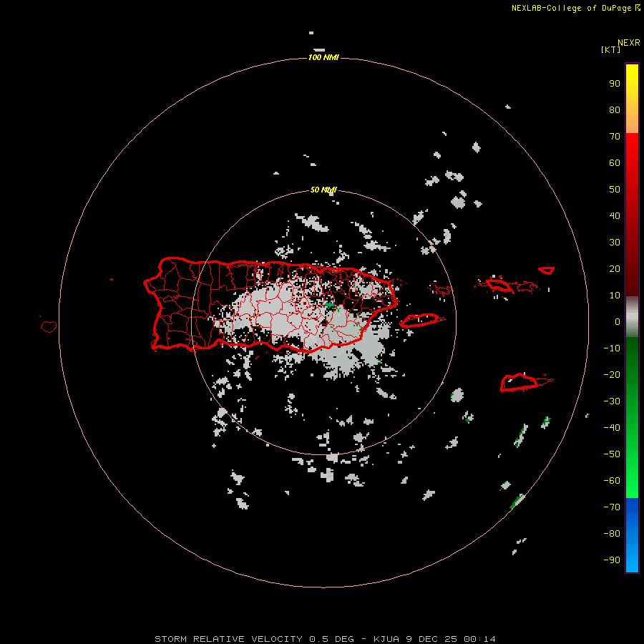Click the 30 value on the velocity scale
The width and height of the screenshot is (644, 644).
pyautogui.click(x=615, y=243)
